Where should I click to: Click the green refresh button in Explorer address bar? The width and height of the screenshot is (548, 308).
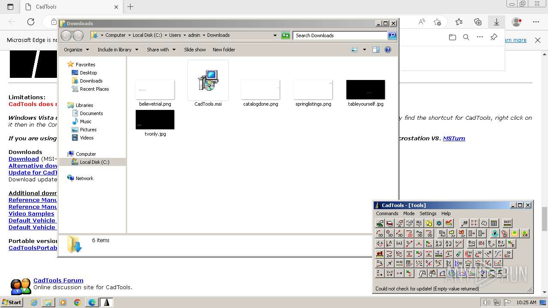pos(286,36)
